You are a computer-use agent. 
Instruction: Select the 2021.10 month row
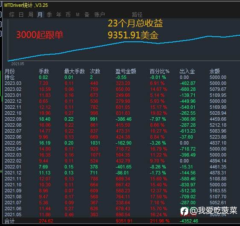tap(116, 185)
